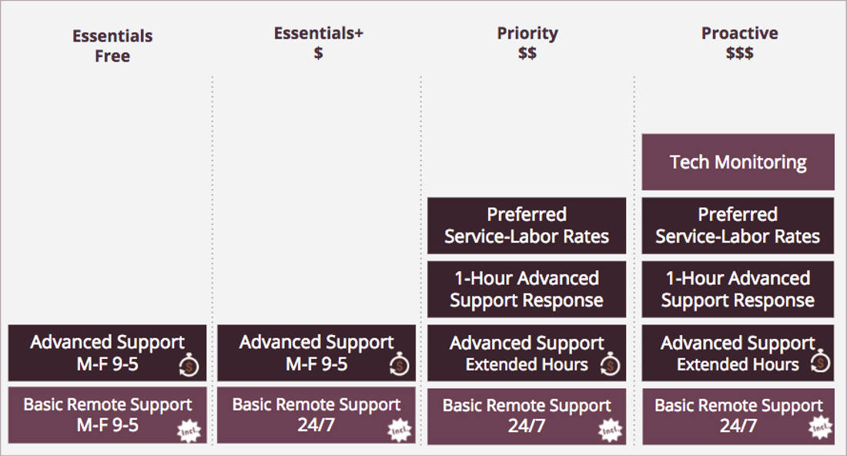Click the stopwatch-dollar icon in the Essentials+ column
Screen dimensions: 847x456
[x=399, y=364]
